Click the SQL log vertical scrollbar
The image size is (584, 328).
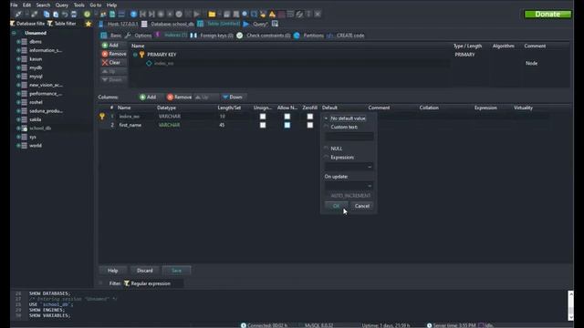tap(570, 306)
